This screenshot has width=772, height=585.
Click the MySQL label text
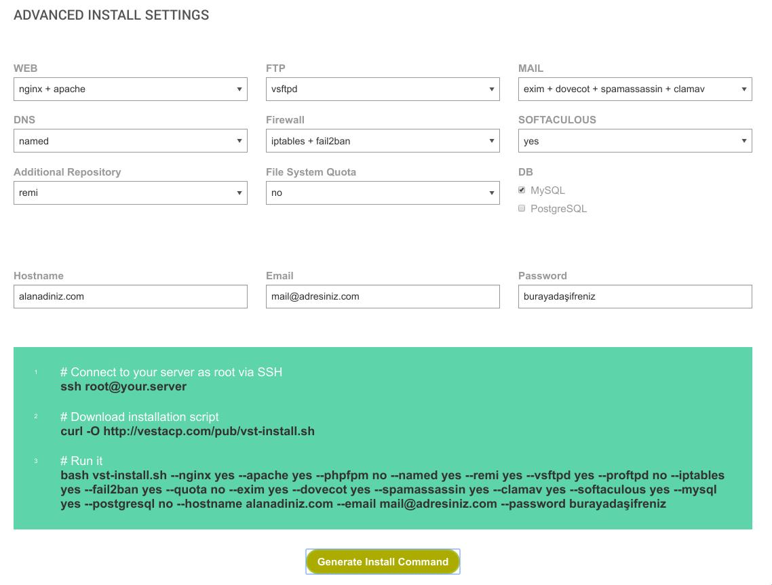(547, 190)
